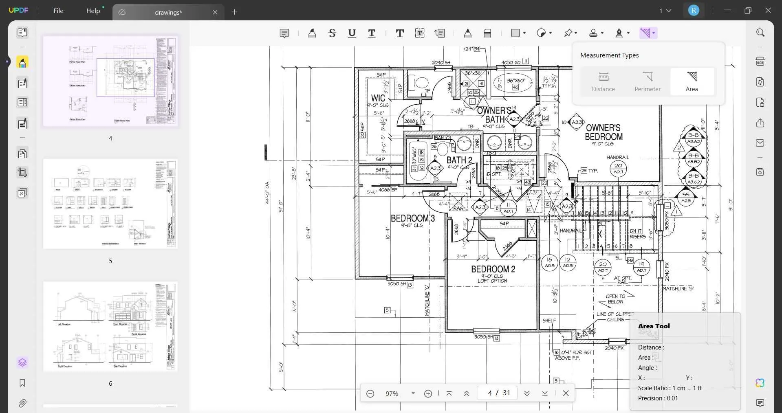The image size is (782, 413).
Task: Select the eraser tool
Action: (x=487, y=33)
